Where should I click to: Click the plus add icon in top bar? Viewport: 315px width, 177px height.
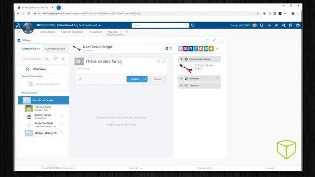click(x=269, y=25)
